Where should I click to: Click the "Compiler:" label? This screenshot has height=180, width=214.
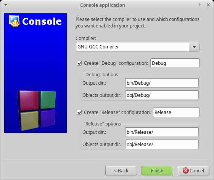coord(86,39)
